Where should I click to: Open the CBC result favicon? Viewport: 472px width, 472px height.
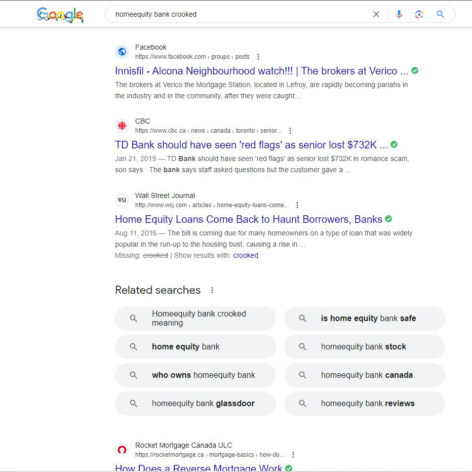pyautogui.click(x=122, y=126)
